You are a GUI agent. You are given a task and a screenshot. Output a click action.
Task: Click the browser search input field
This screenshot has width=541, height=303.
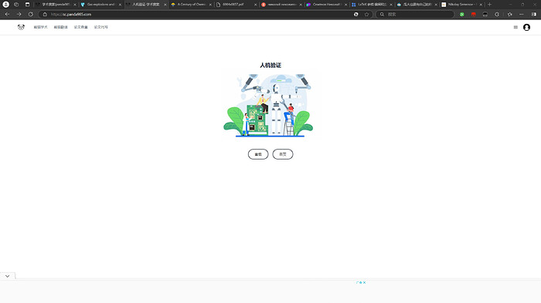click(415, 14)
